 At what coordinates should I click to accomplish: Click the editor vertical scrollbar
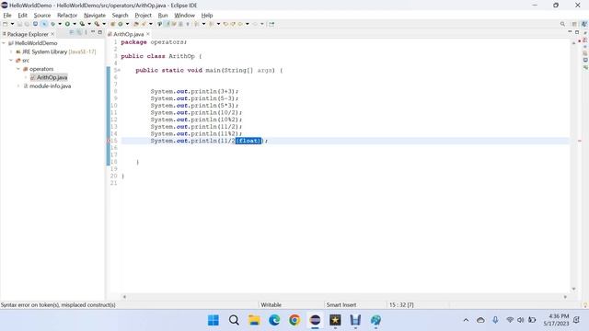point(573,165)
